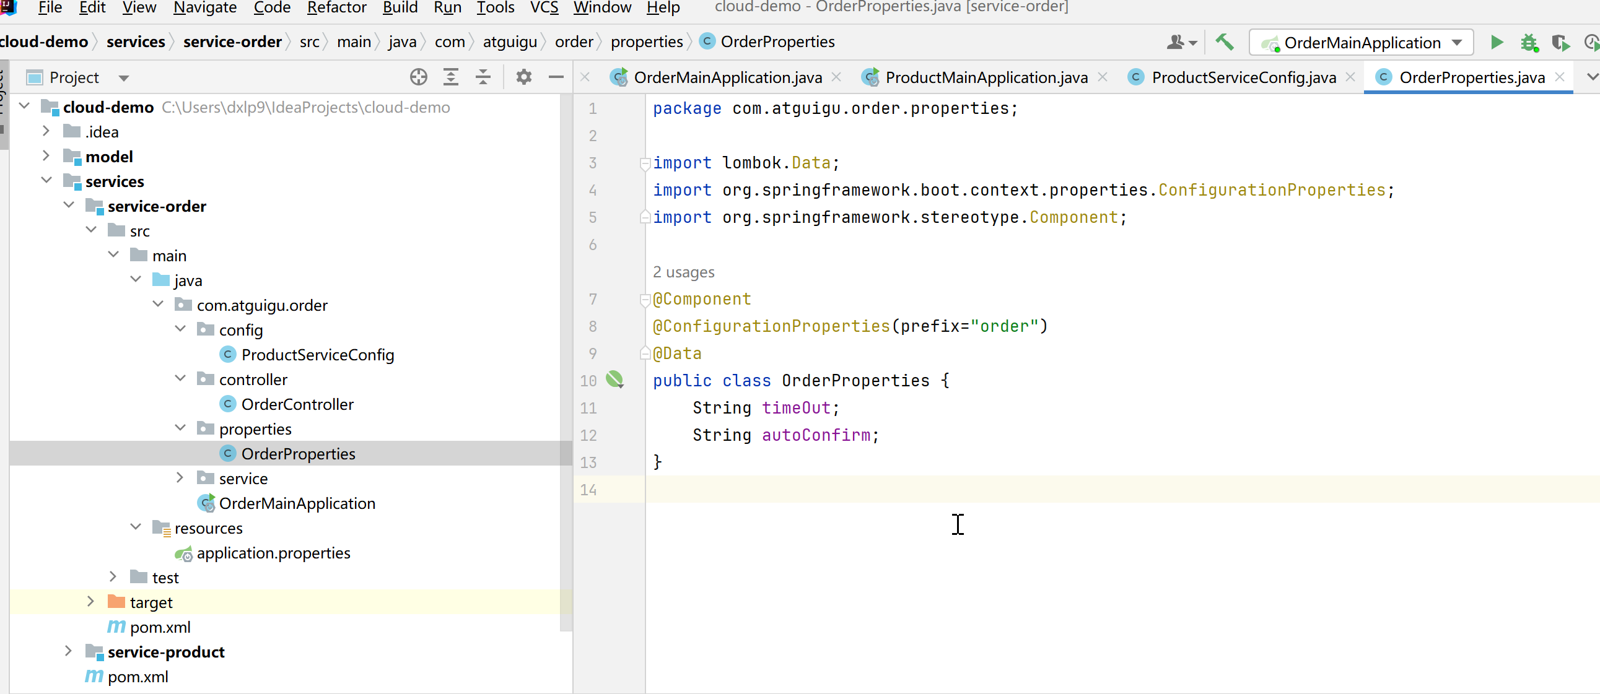Click the Select Opened File crosshair icon

click(x=419, y=77)
